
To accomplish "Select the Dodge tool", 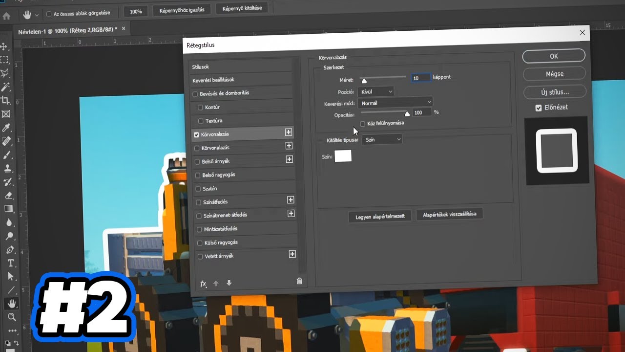I will [10, 237].
